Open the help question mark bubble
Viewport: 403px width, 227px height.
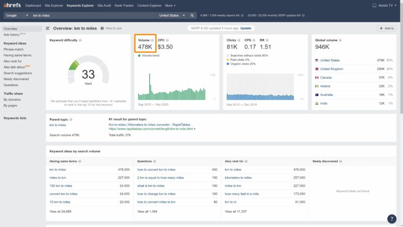click(391, 218)
